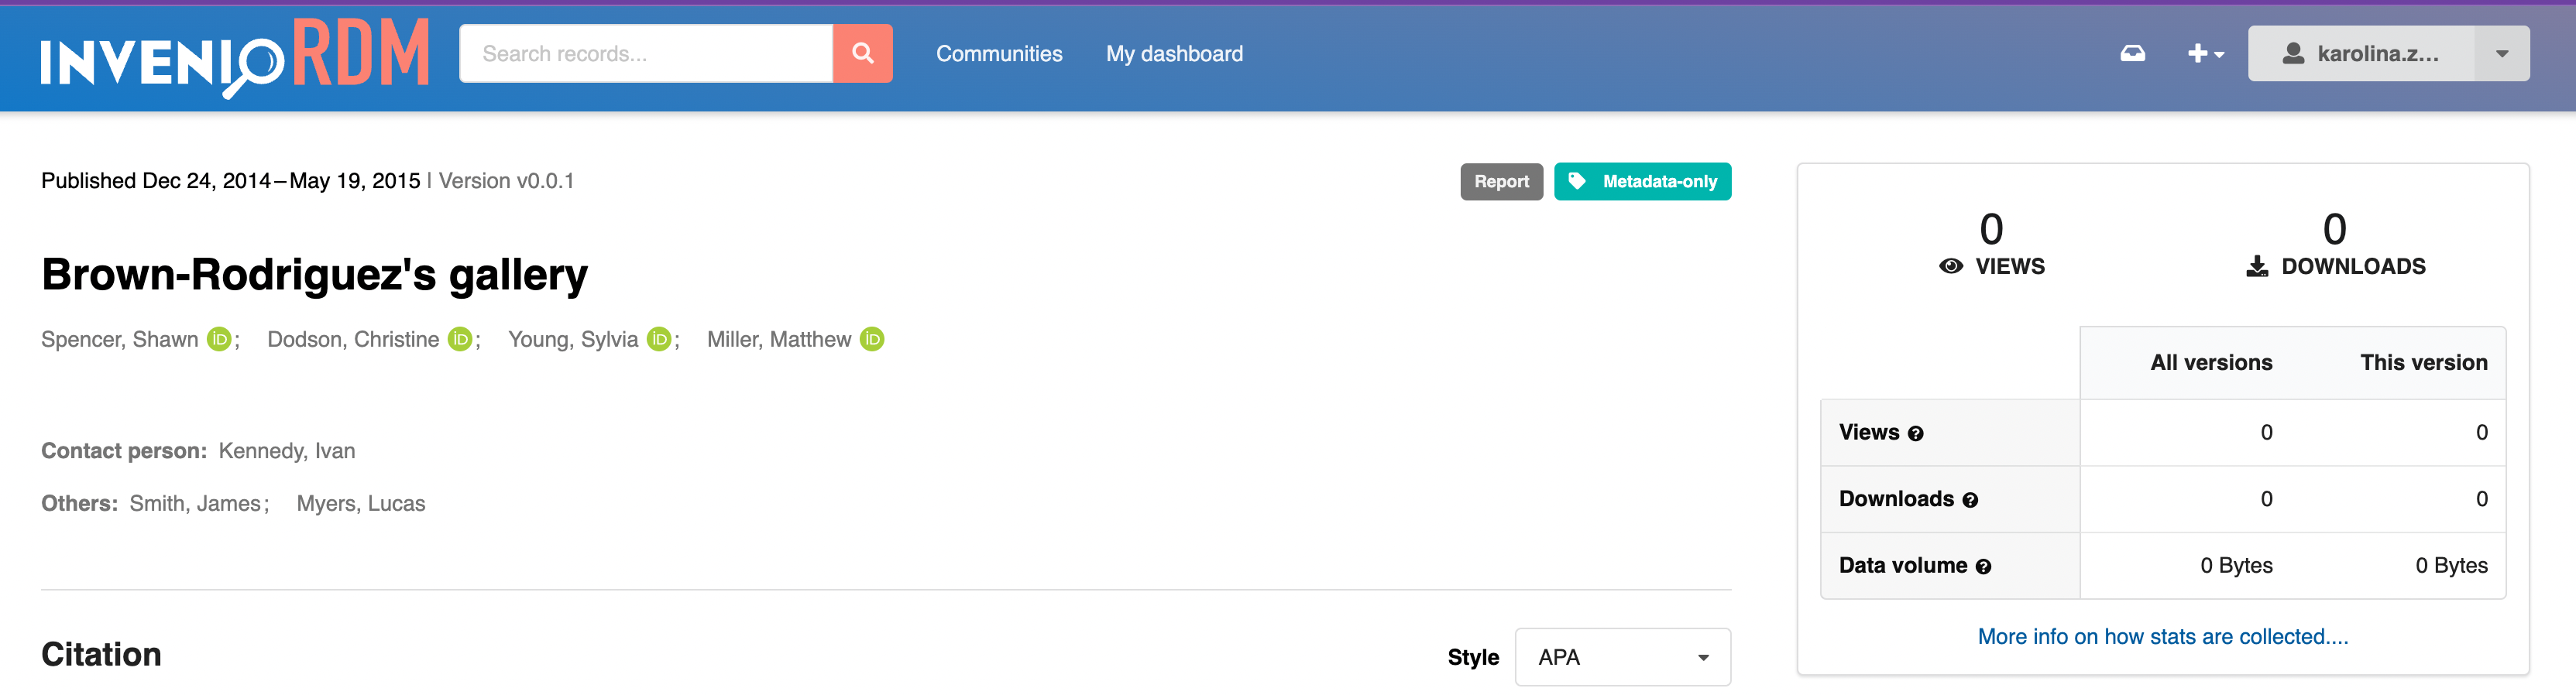Click Matthew Miller's ORCID icon
The width and height of the screenshot is (2576, 695).
[872, 340]
